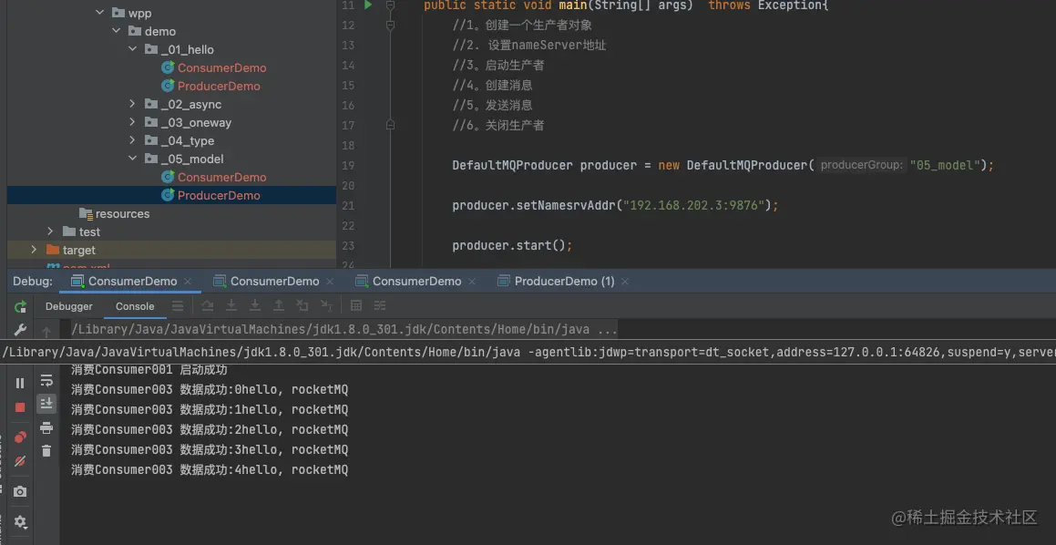
Task: Open the Evaluate Expression calculator icon
Action: [x=356, y=306]
